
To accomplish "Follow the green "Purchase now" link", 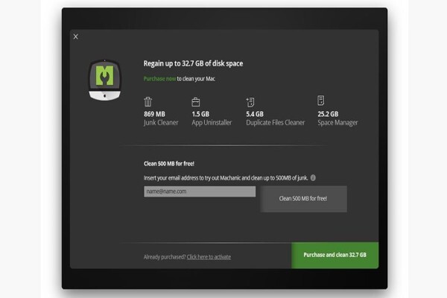I will coord(159,79).
